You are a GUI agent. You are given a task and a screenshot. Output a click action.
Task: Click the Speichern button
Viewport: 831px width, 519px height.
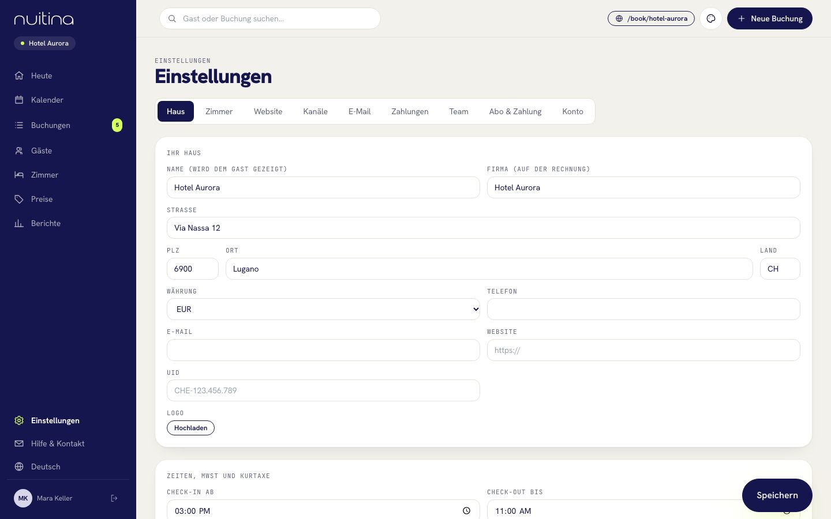(x=777, y=495)
